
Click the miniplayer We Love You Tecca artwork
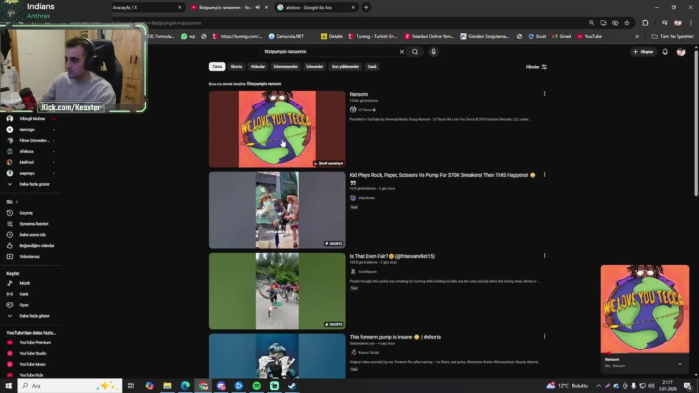(645, 309)
